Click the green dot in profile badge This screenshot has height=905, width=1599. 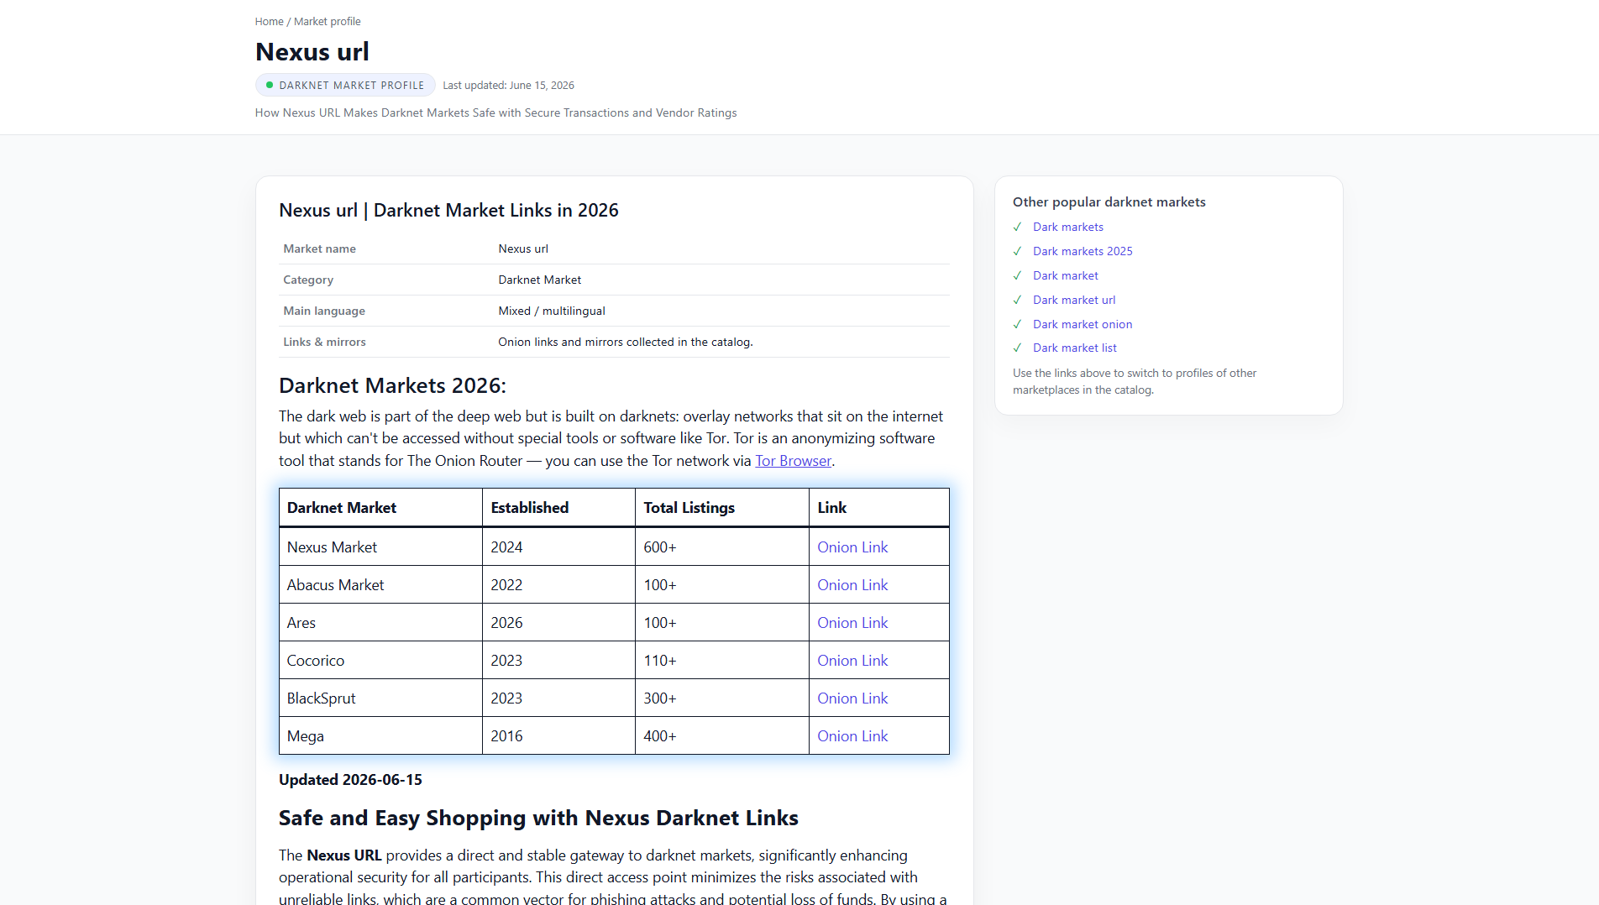[x=270, y=86]
